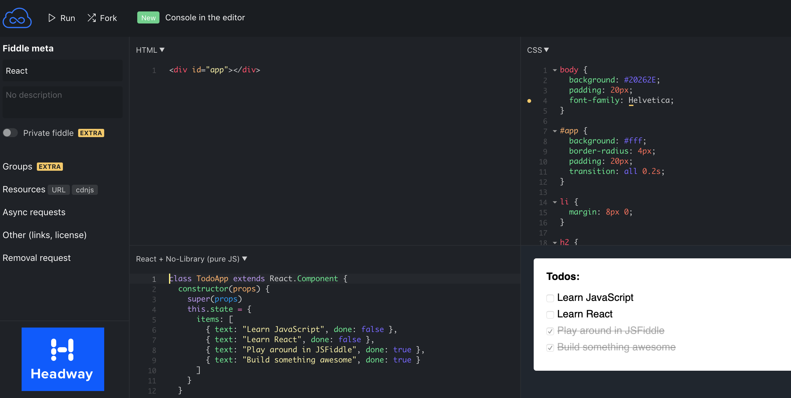The width and height of the screenshot is (791, 398).
Task: Collapse the li rule fold arrow
Action: coord(555,202)
